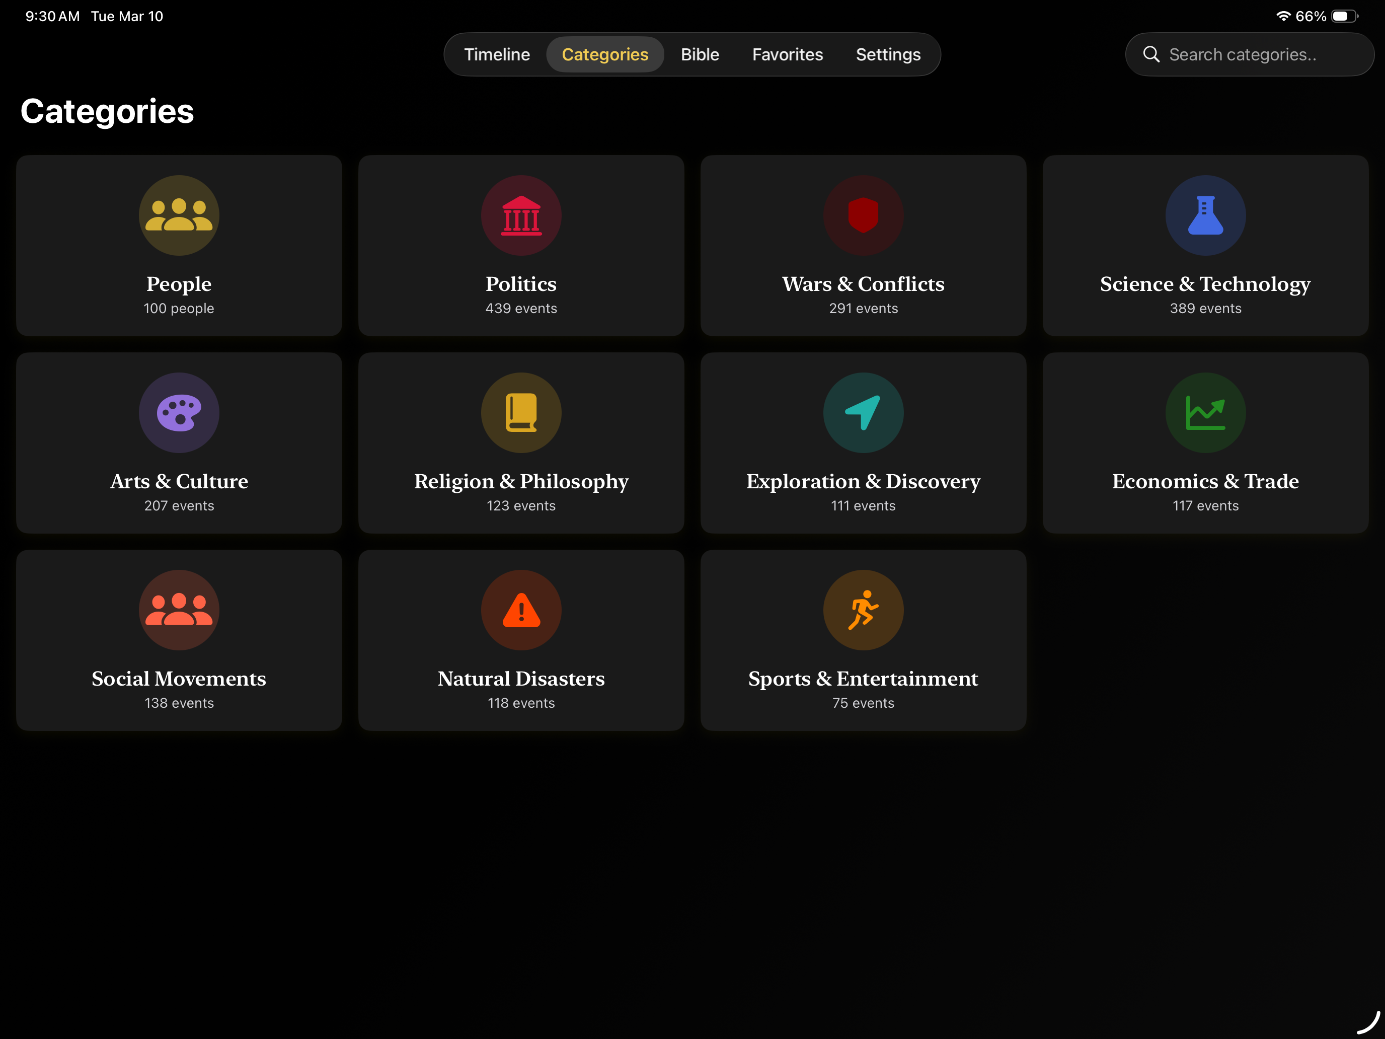Tap the Wi-Fi icon in status bar
The width and height of the screenshot is (1385, 1039).
(x=1283, y=16)
